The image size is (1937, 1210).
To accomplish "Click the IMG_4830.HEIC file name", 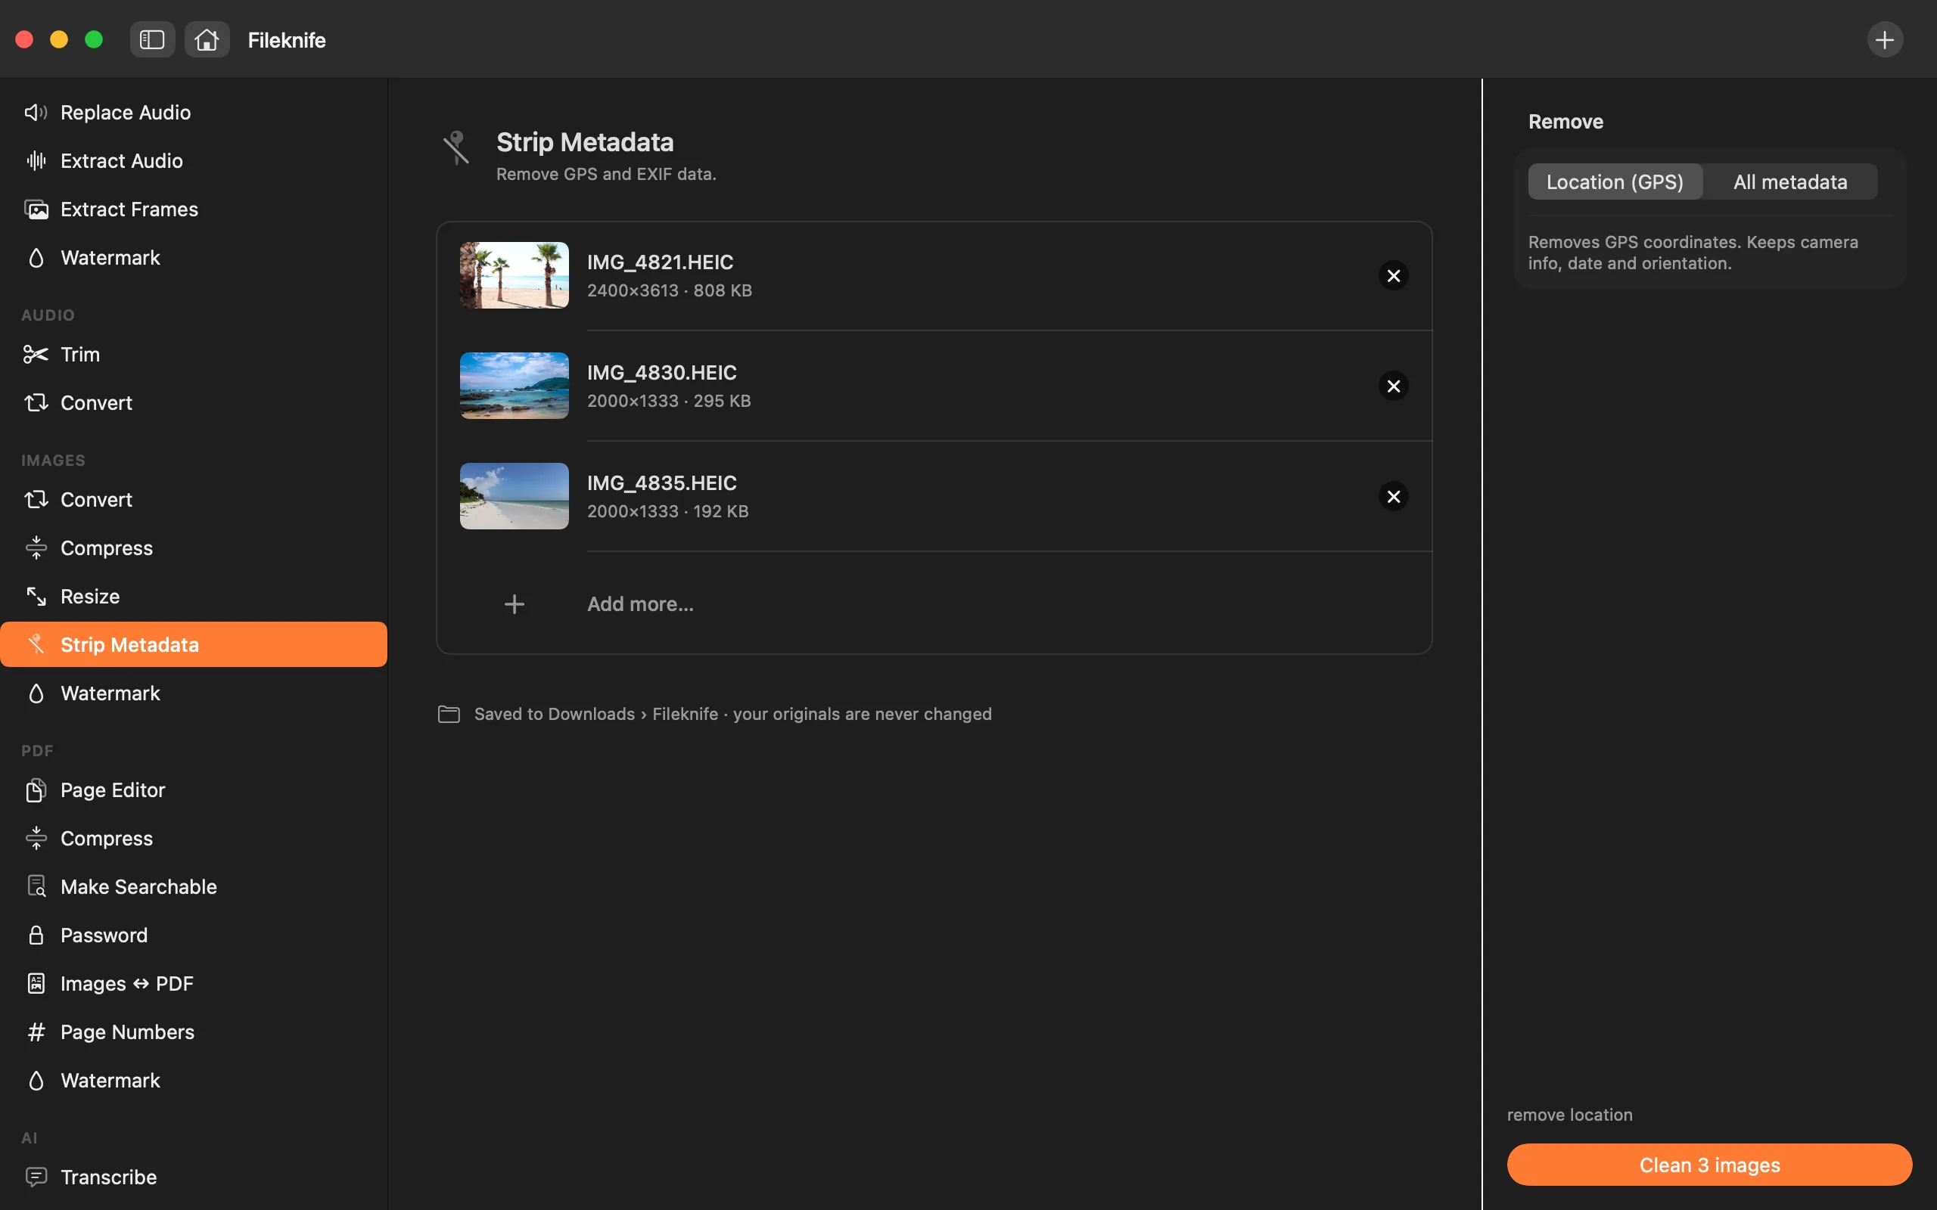I will pyautogui.click(x=661, y=372).
